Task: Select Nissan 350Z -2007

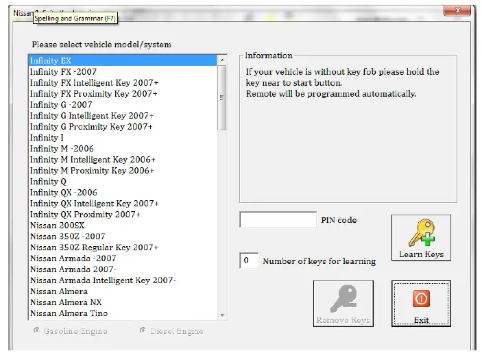Action: click(x=123, y=237)
